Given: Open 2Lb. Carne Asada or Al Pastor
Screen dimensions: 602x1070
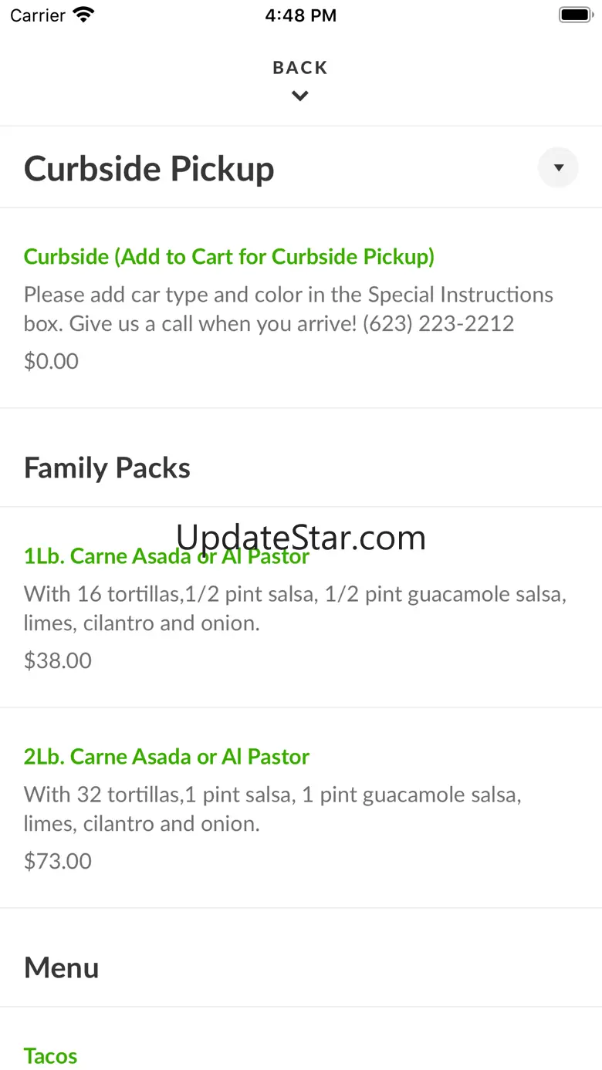Looking at the screenshot, I should (166, 757).
